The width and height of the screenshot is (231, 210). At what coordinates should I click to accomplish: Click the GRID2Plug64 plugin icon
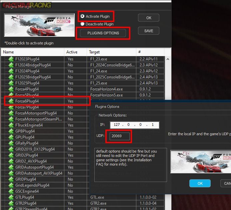(11, 155)
